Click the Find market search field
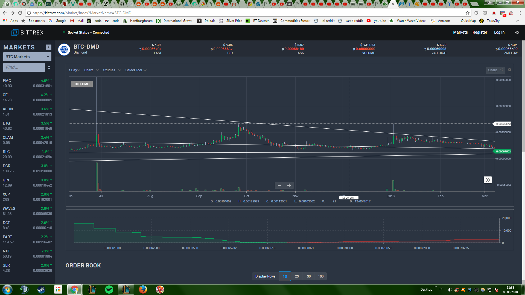 (24, 67)
